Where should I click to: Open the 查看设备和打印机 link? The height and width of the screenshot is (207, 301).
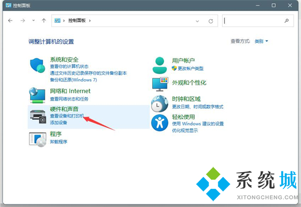pos(67,116)
